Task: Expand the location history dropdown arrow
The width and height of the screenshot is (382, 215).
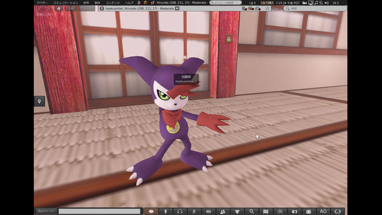Action: pyautogui.click(x=276, y=8)
